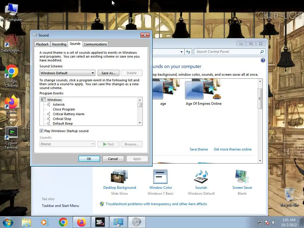Image resolution: width=304 pixels, height=228 pixels.
Task: Open Windows Media Player taskbar icon
Action: pos(44,222)
